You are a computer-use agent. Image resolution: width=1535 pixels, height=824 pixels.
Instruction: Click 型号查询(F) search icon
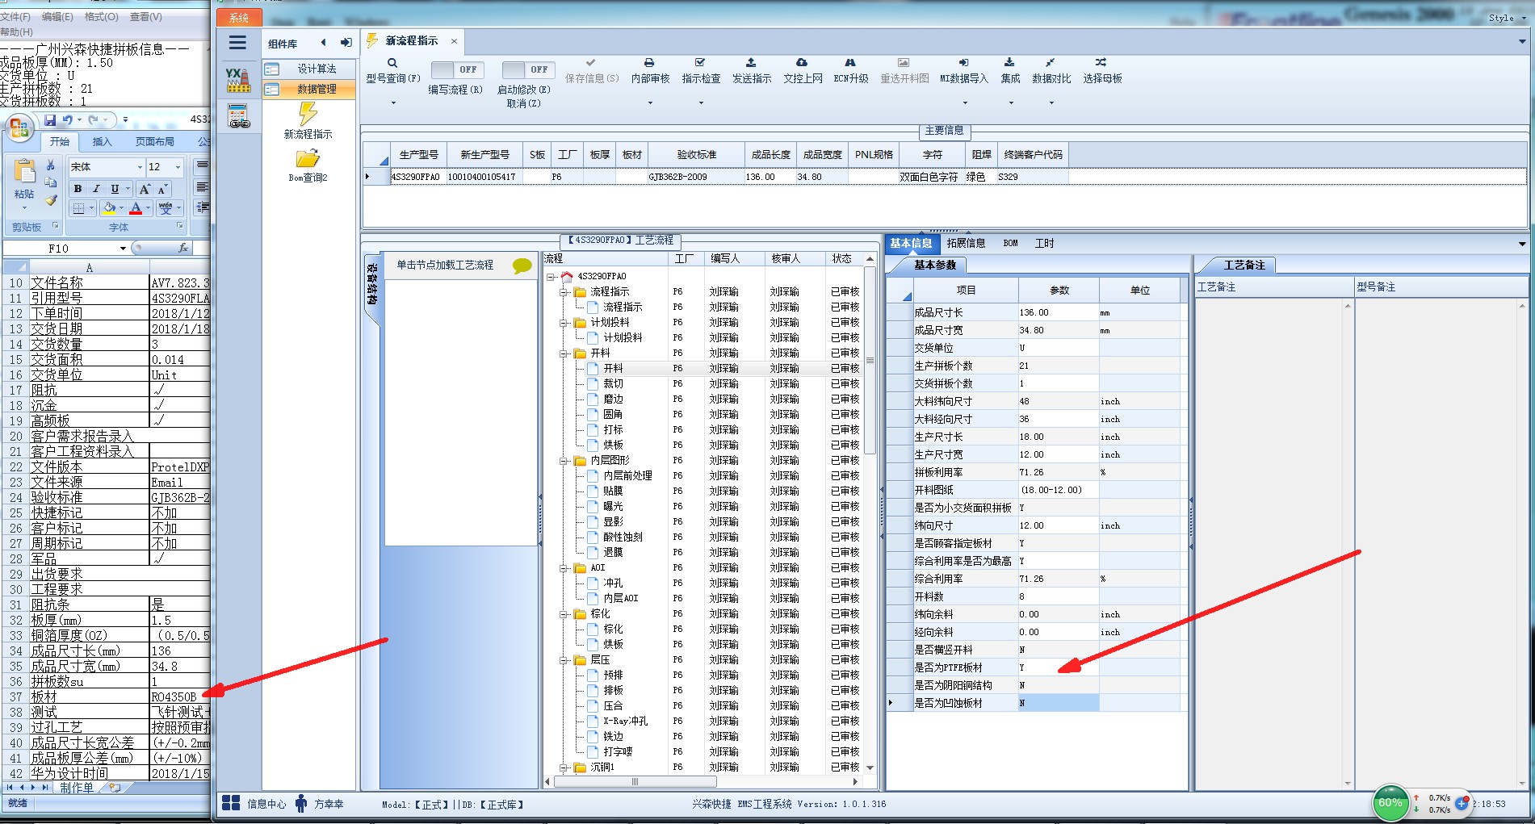[x=392, y=63]
